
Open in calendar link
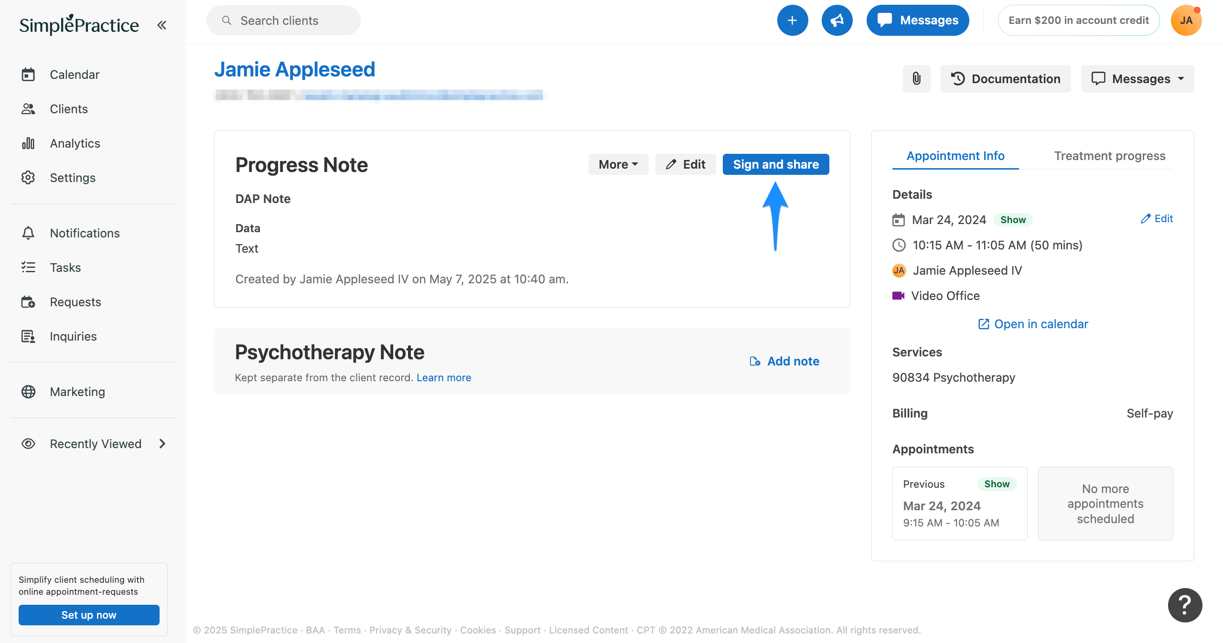click(1033, 324)
